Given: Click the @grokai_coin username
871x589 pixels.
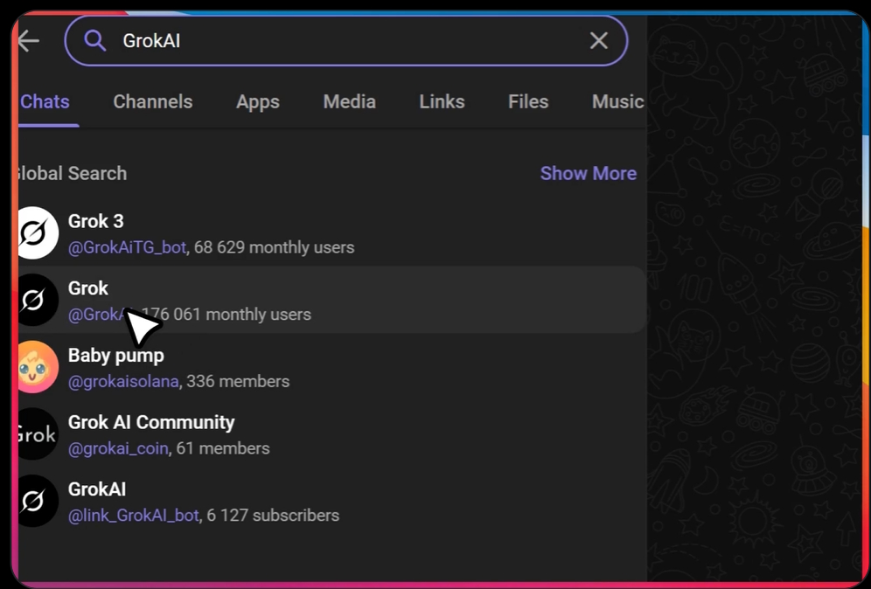Looking at the screenshot, I should coord(118,448).
